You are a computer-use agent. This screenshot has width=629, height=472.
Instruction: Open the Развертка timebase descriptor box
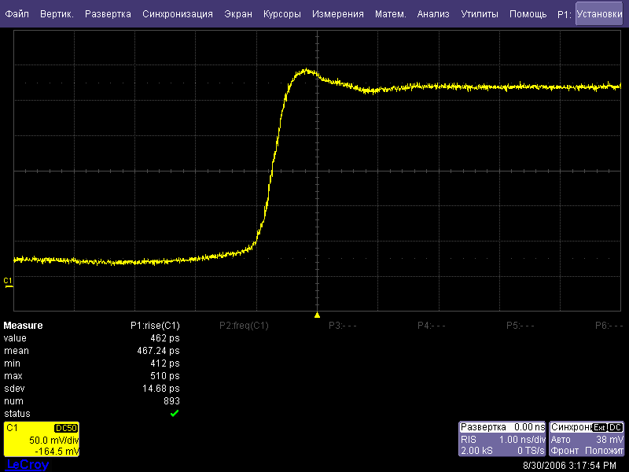click(x=502, y=440)
